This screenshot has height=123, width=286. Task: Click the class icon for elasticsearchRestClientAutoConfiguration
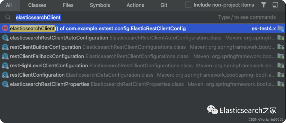click(5, 38)
